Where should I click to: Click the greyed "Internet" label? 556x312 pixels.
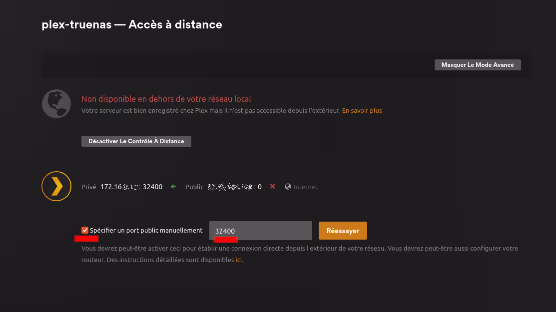tap(305, 187)
